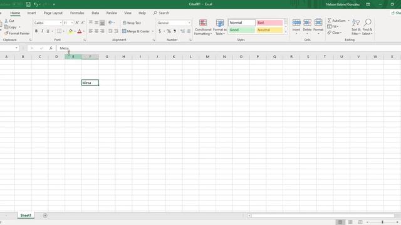Switch to the Insert tab
The width and height of the screenshot is (401, 225).
(31, 13)
